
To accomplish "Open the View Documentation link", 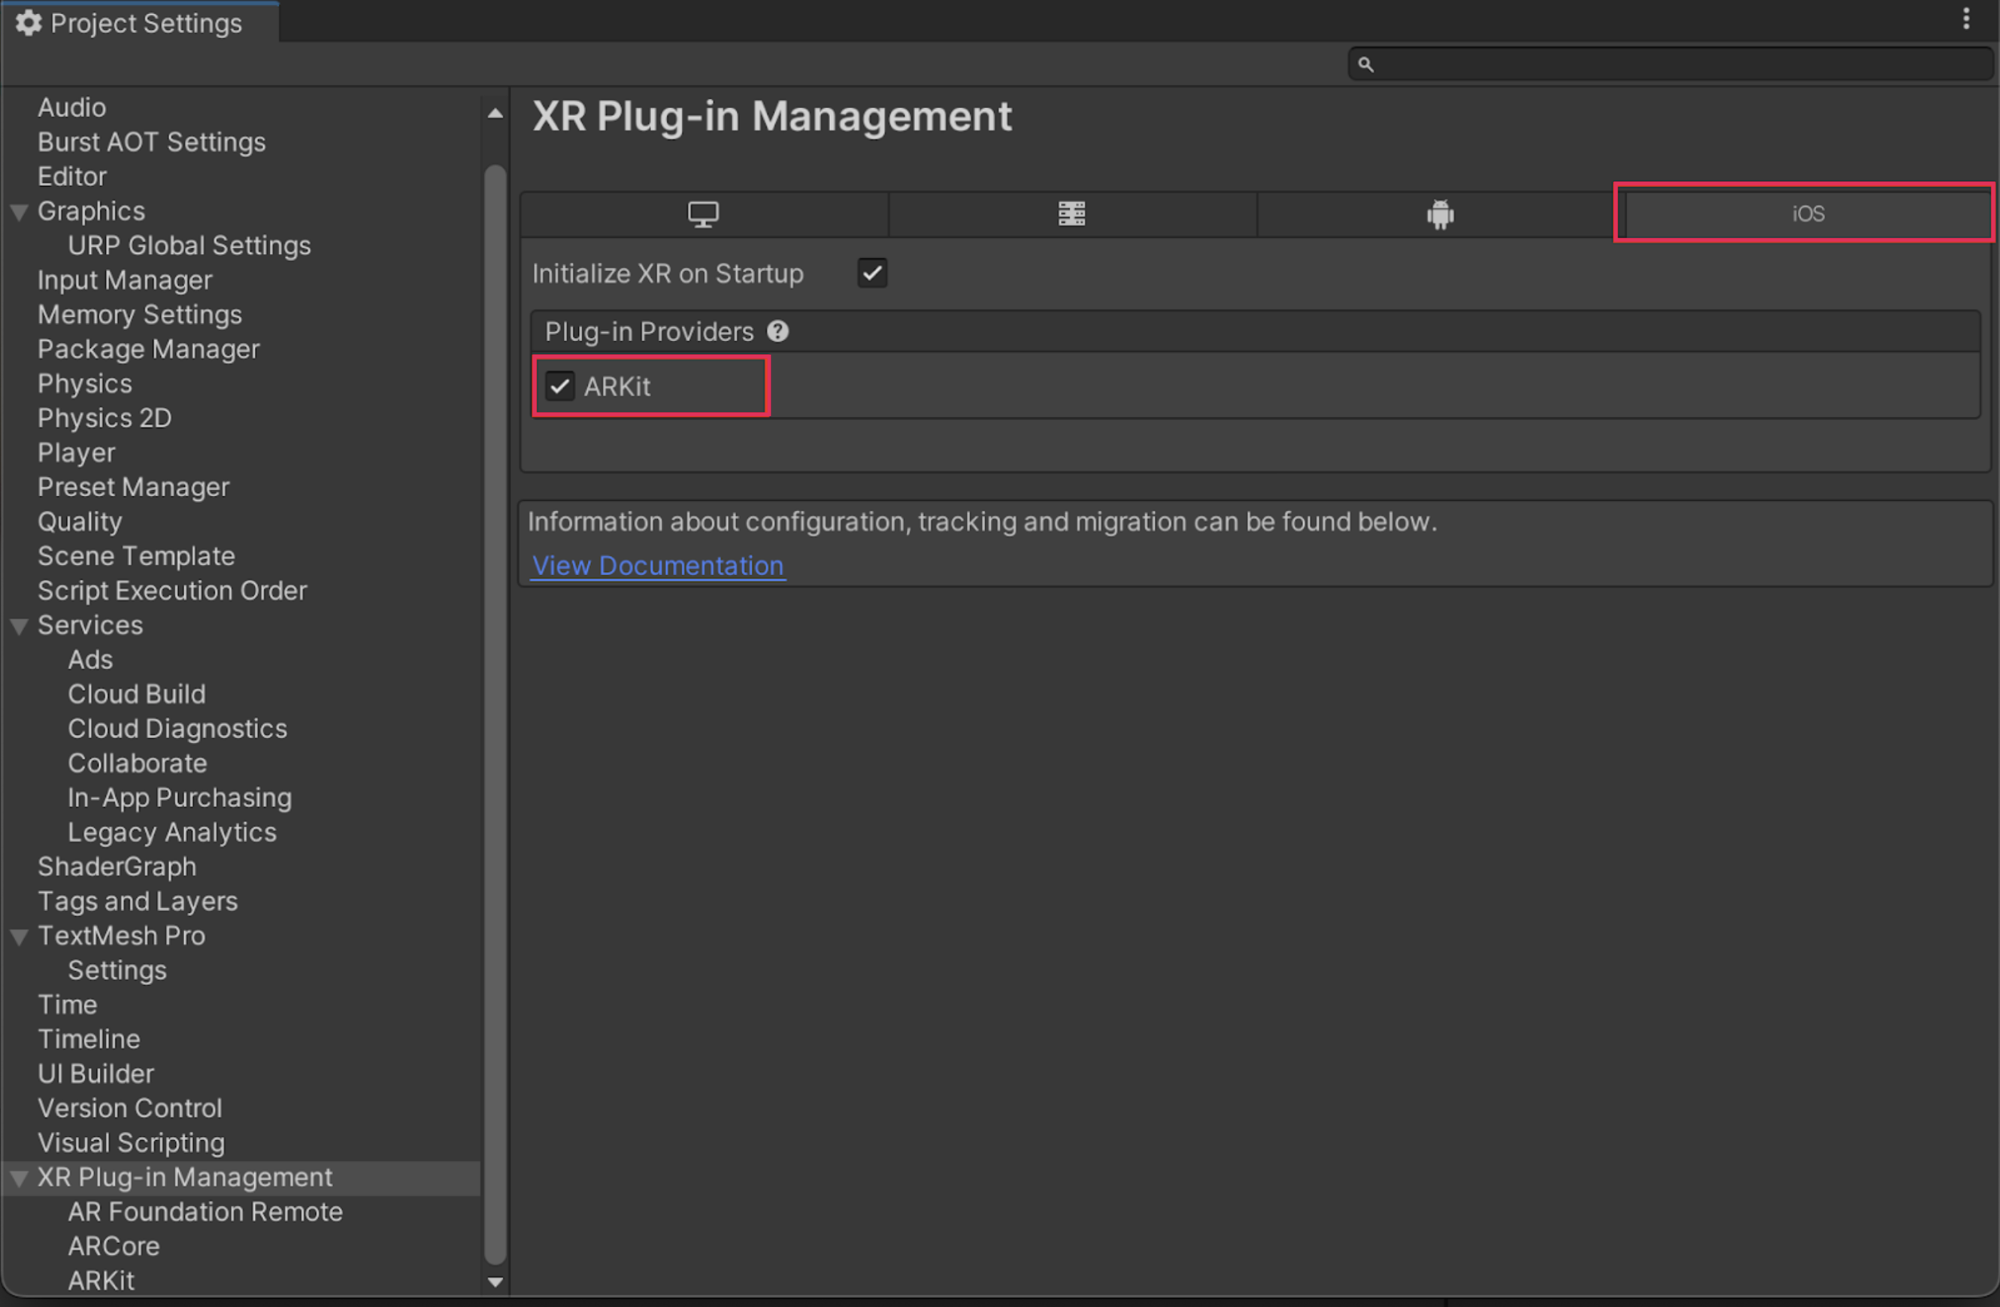I will pyautogui.click(x=657, y=566).
